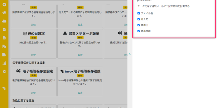Open the second document icon in the sidebar
The width and height of the screenshot is (217, 108).
pos(4,38)
